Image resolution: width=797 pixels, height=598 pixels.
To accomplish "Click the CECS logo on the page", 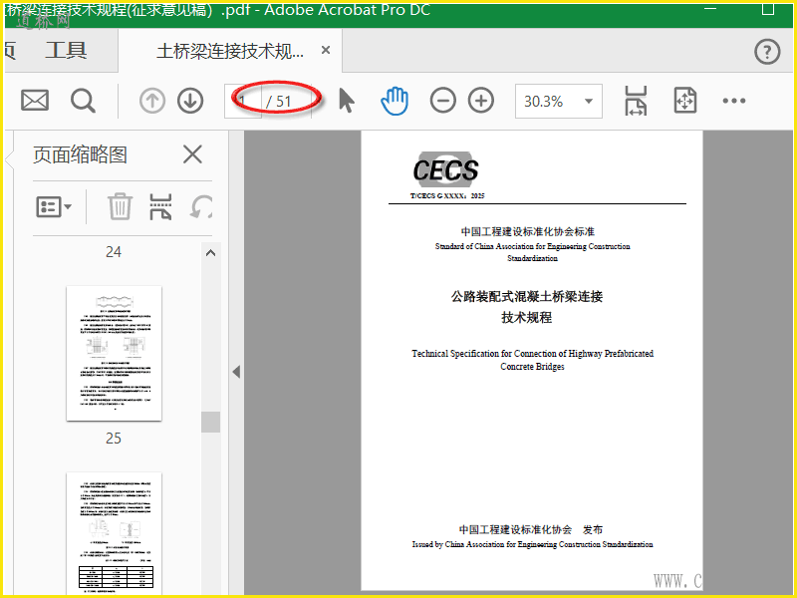I will (445, 167).
